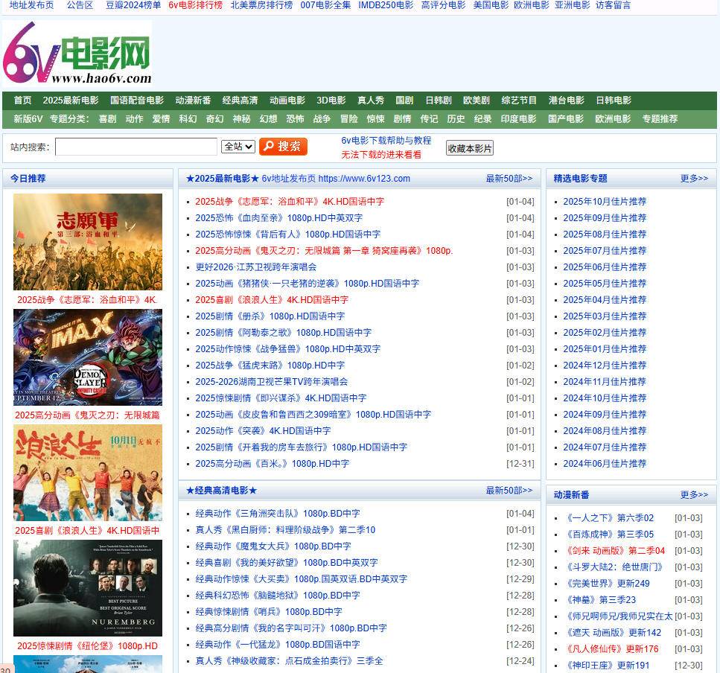Open the Demon Slayer IMAX poster
The width and height of the screenshot is (720, 673).
(88, 357)
